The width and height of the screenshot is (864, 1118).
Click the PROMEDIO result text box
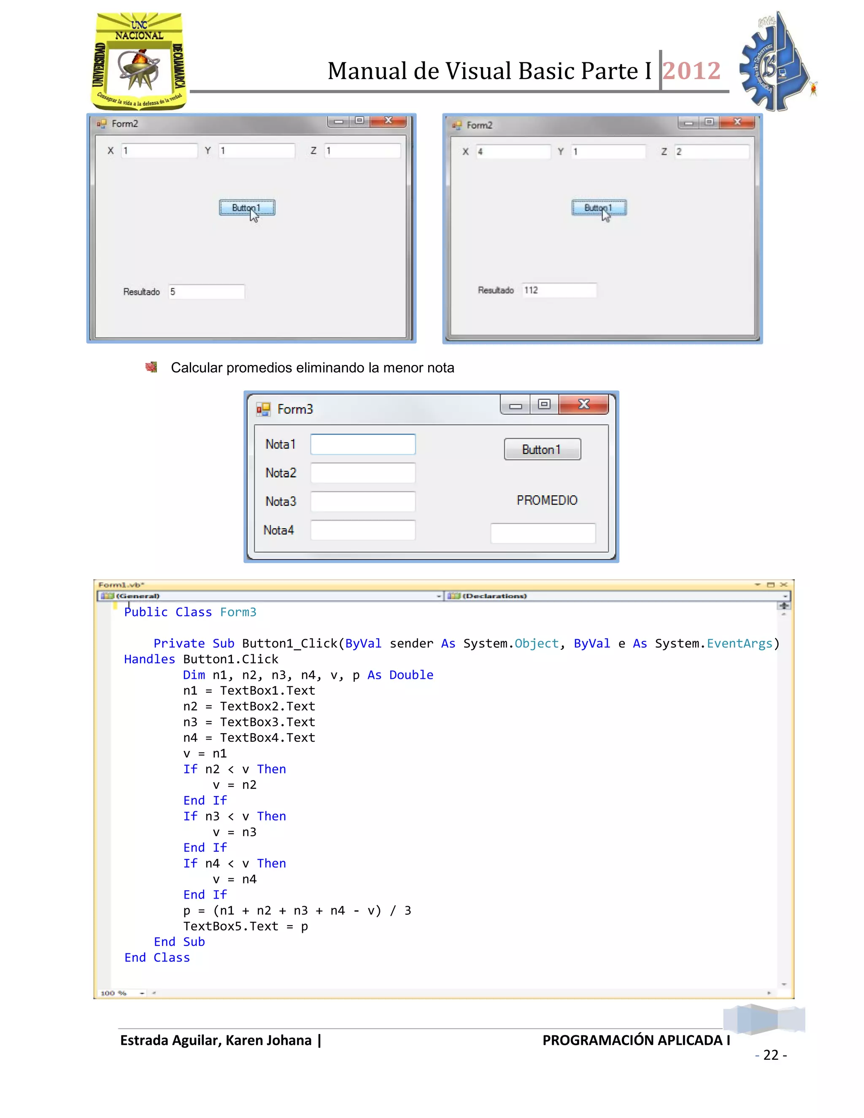[x=543, y=533]
